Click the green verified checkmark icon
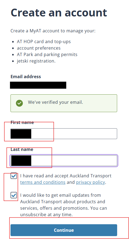Screen dimensions: 129x245 19,103
